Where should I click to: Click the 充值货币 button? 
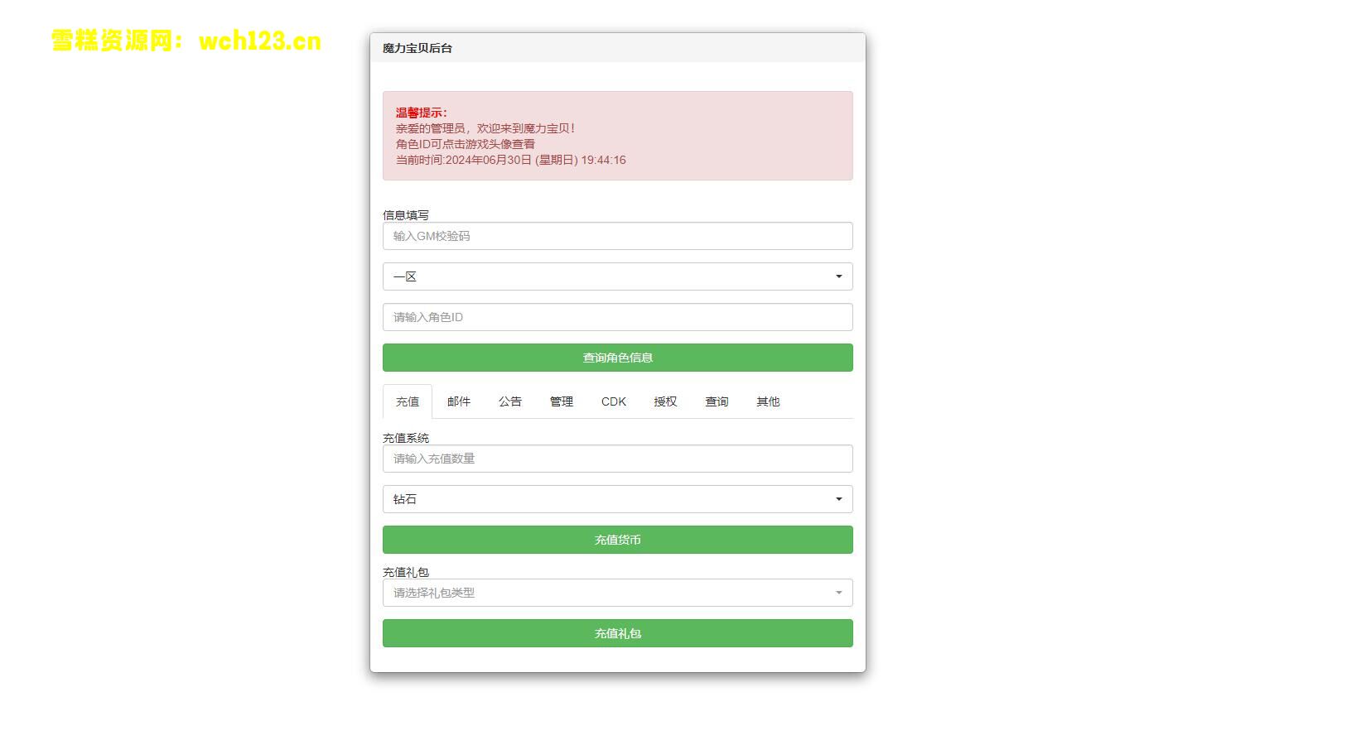[617, 540]
